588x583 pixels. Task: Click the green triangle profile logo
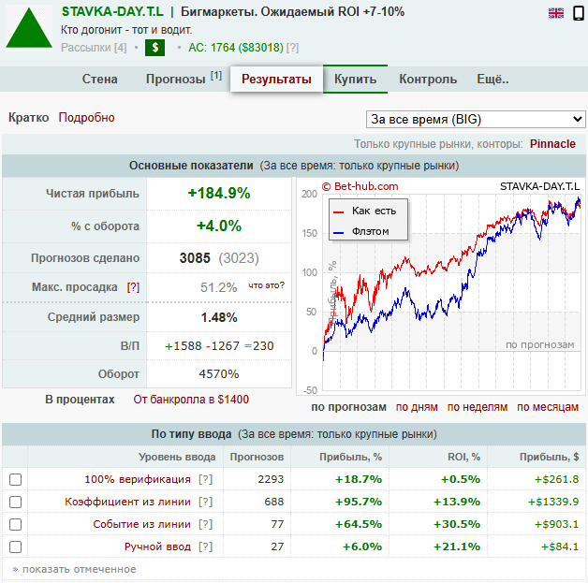coord(30,29)
